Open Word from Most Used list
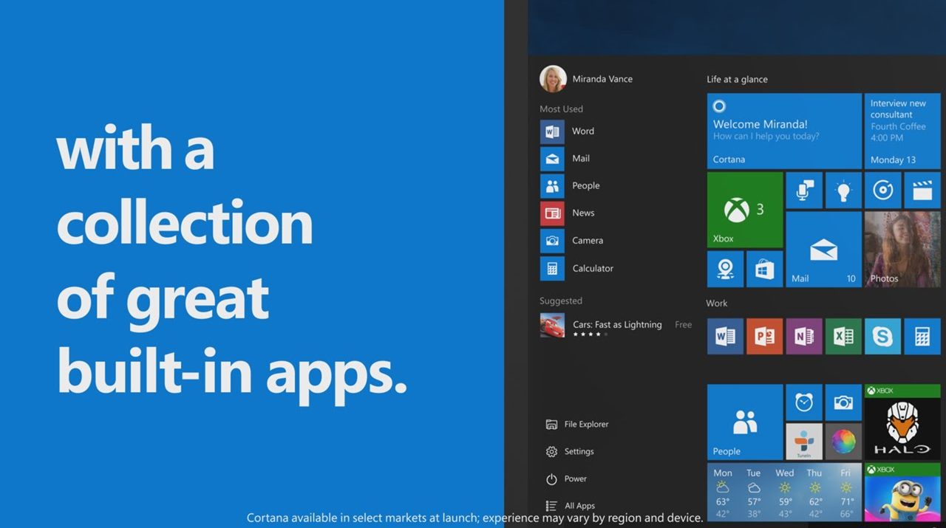Screen dimensions: 946x528 (582, 131)
